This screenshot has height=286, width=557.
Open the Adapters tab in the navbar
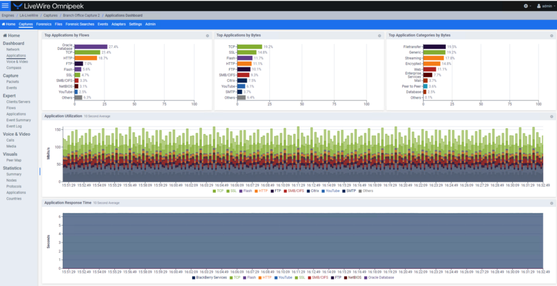point(118,24)
